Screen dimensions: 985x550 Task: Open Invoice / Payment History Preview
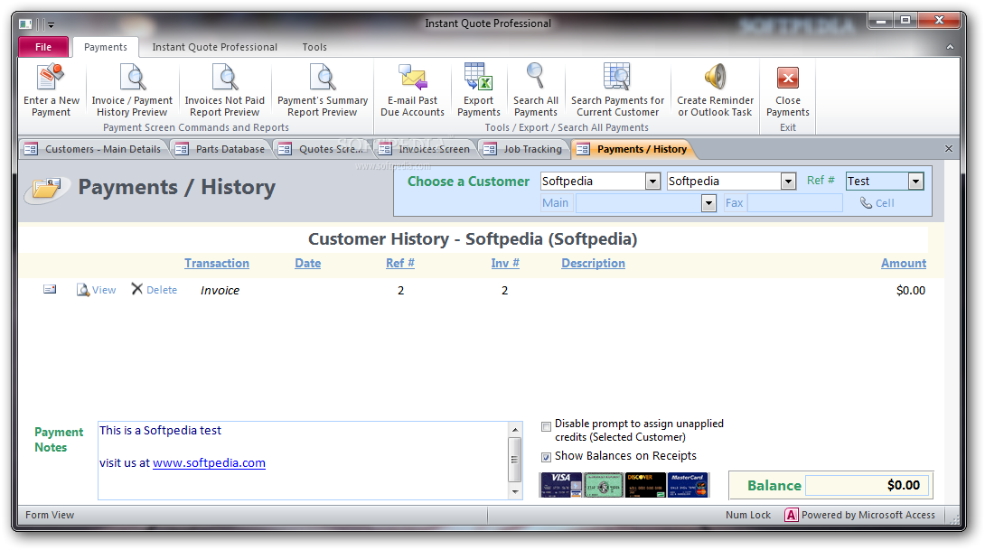tap(132, 91)
